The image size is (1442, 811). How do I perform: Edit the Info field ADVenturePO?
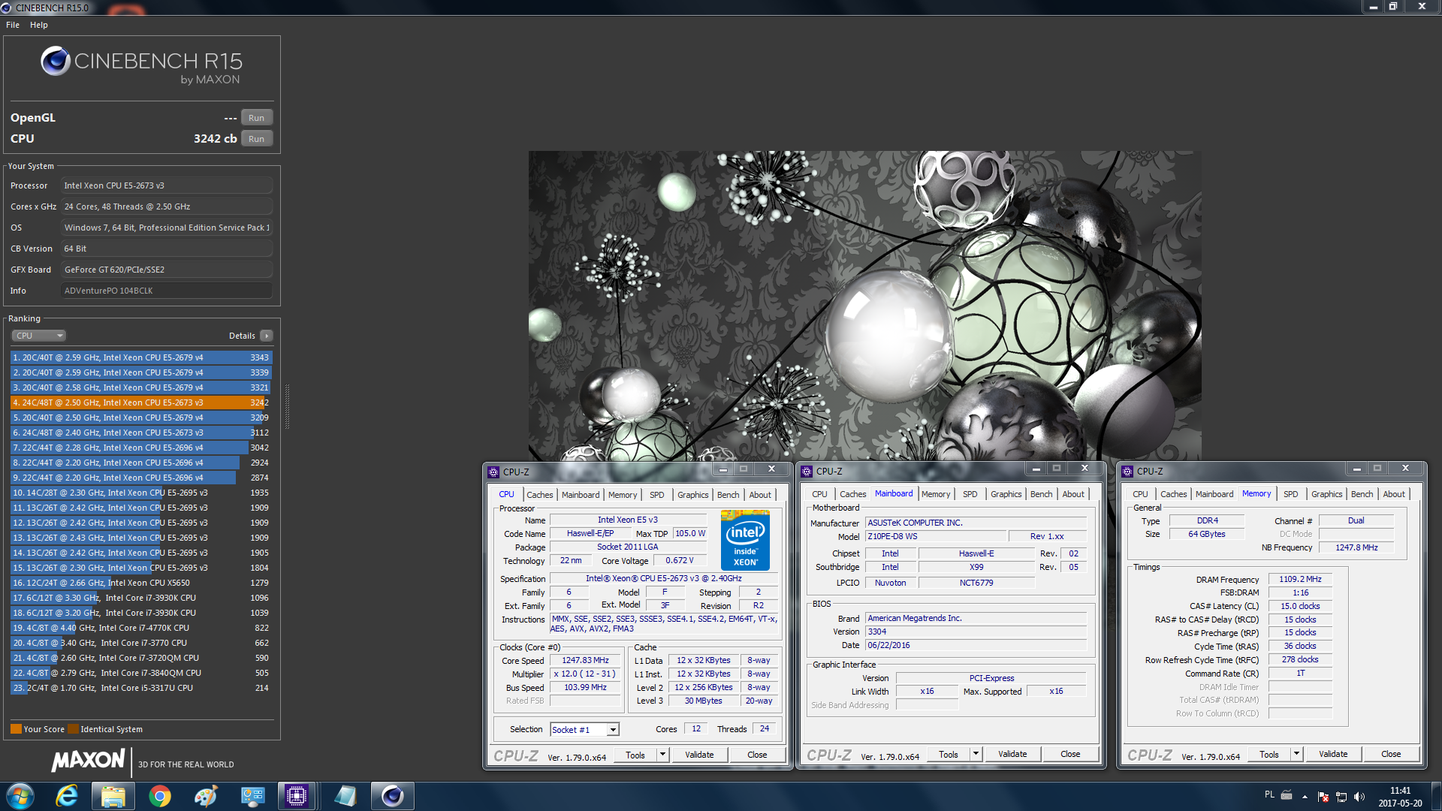[167, 291]
